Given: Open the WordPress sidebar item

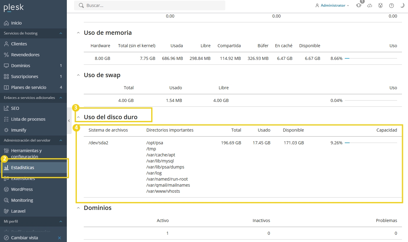Looking at the screenshot, I should [22, 189].
